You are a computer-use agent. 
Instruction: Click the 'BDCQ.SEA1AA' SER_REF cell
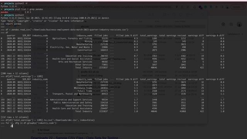click(24, 39)
